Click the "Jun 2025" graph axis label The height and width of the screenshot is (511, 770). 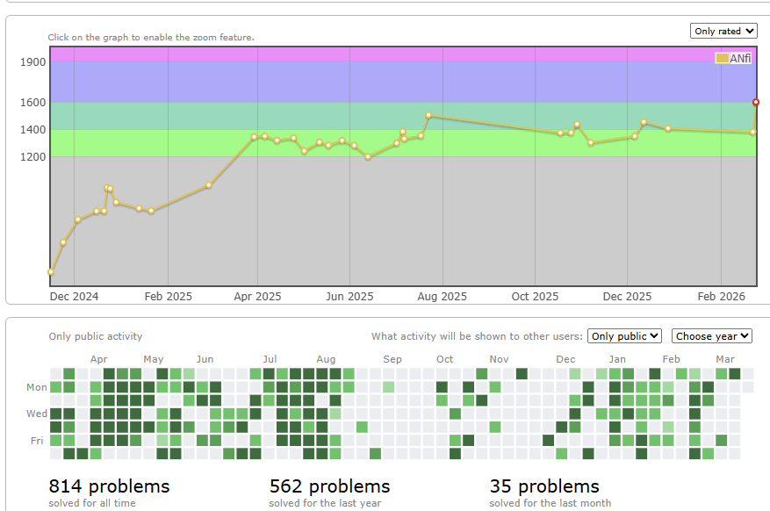point(349,297)
